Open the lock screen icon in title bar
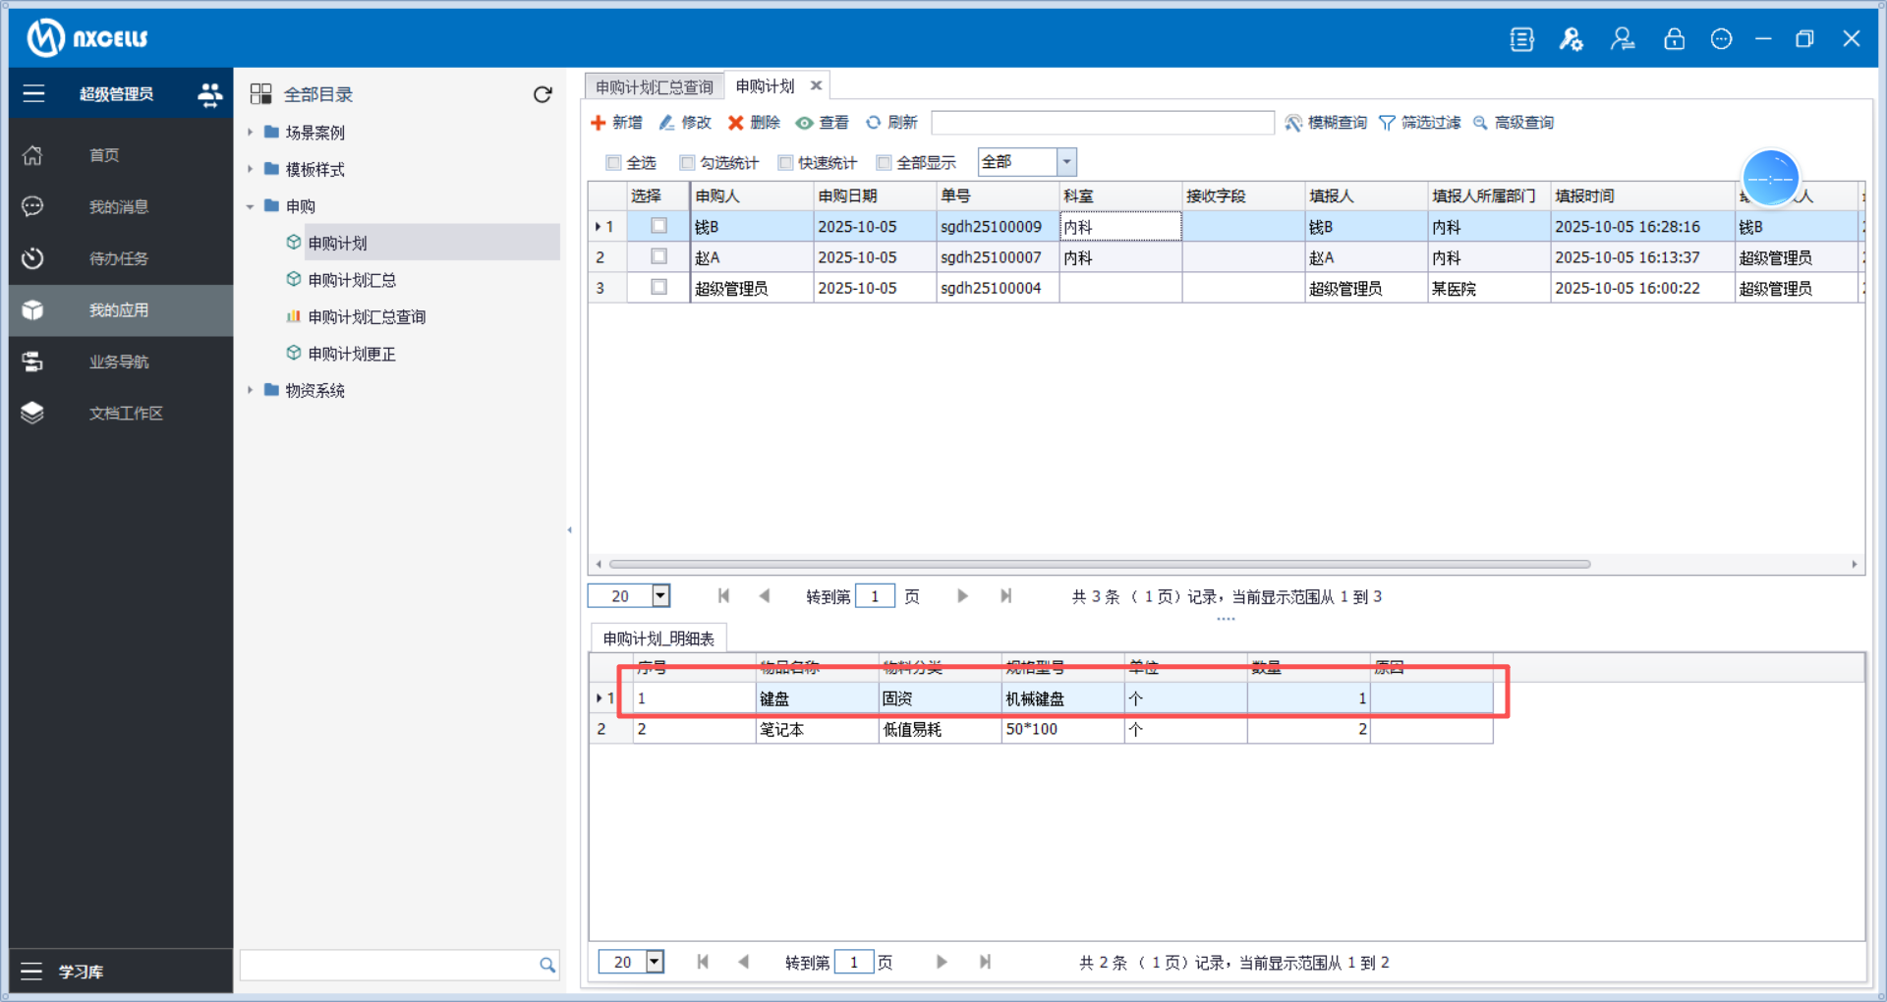 click(x=1674, y=39)
